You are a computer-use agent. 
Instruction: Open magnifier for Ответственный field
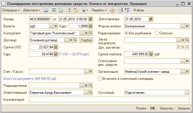[91, 93]
